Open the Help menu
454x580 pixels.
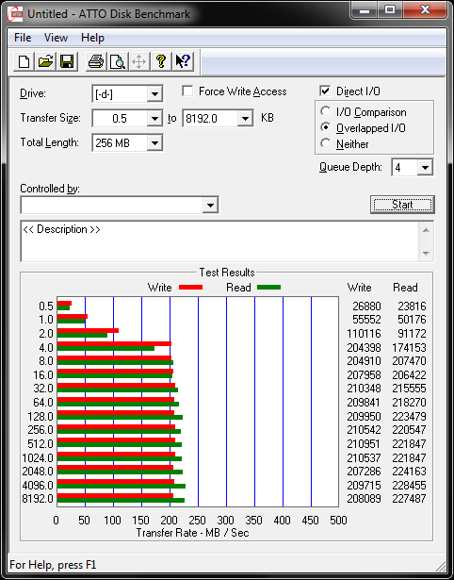(92, 38)
